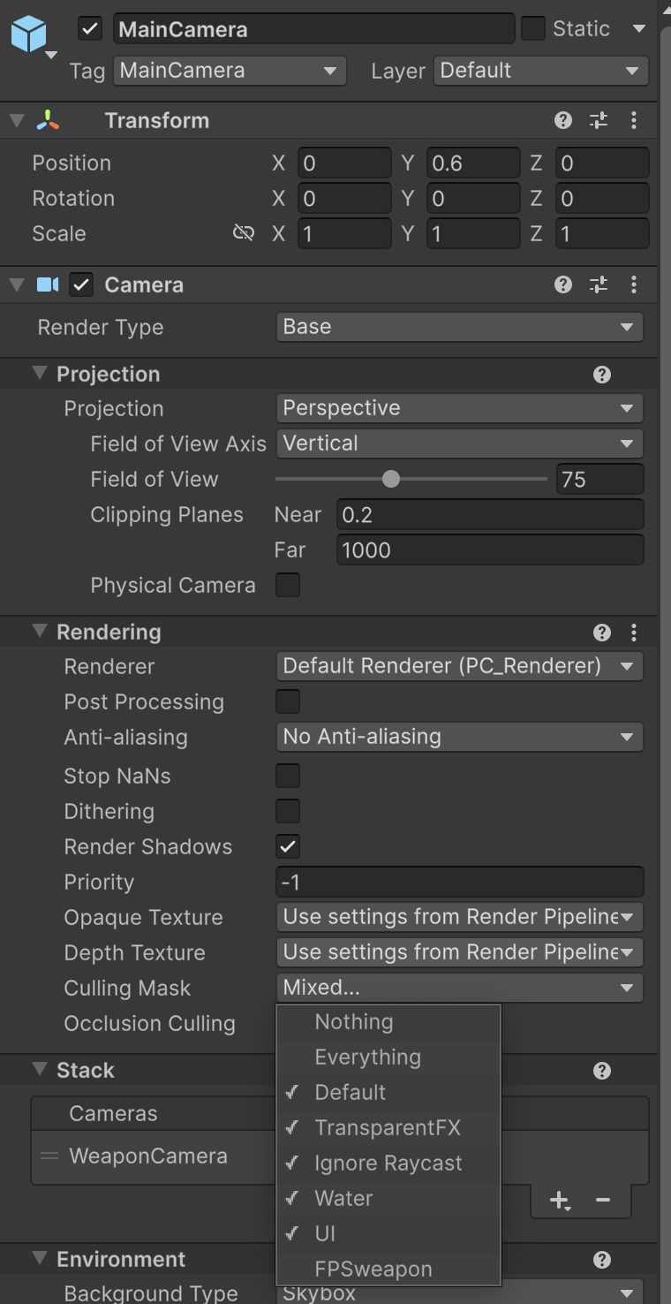Screen dimensions: 671x1304
Task: Click the Field of View slider handle
Action: point(391,479)
